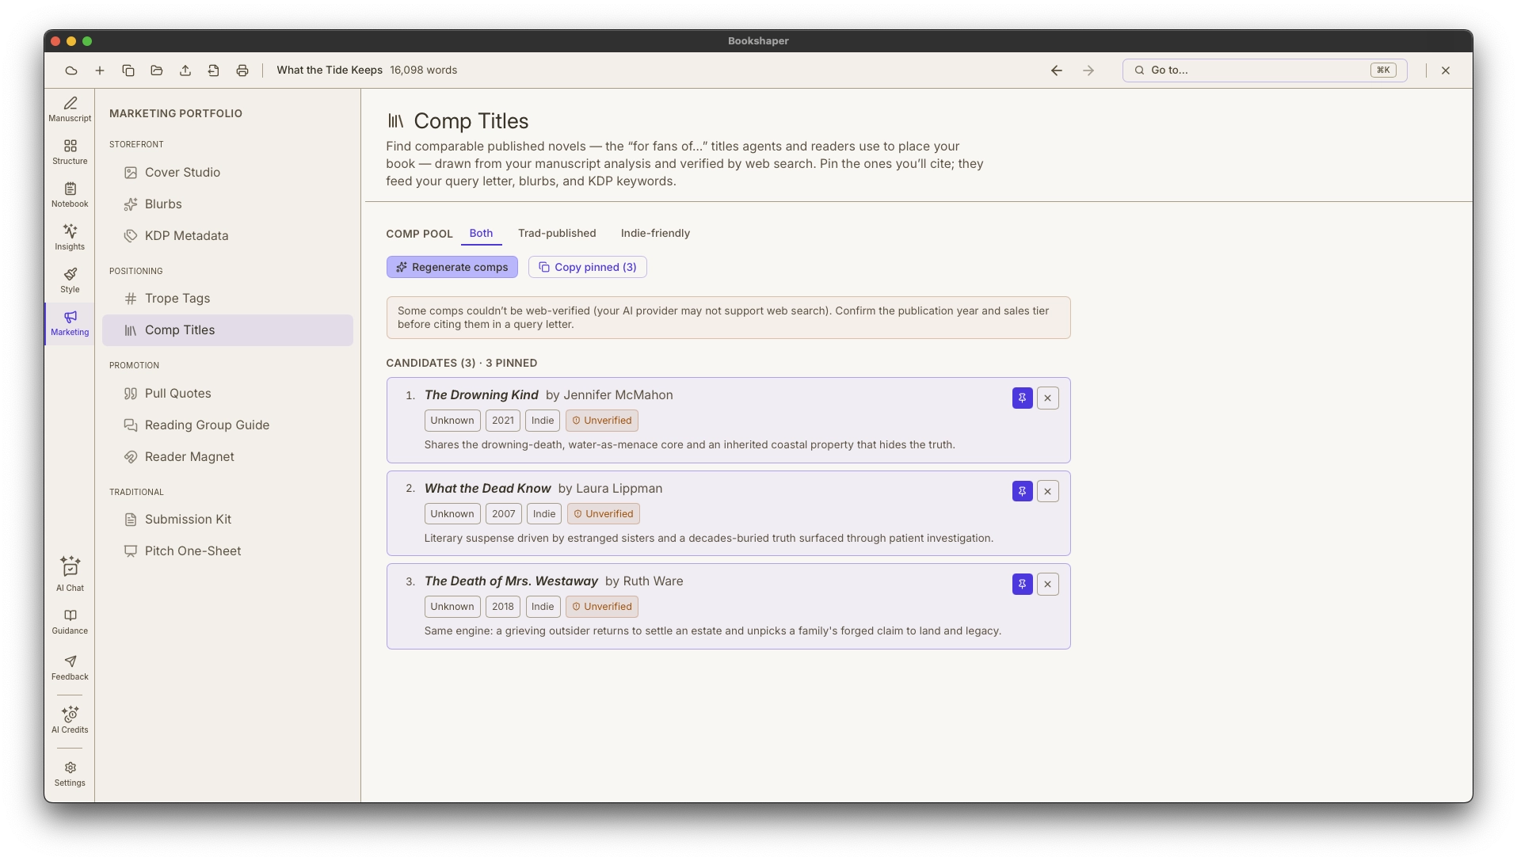Dismiss The Death of Mrs. Westaway candidate
The width and height of the screenshot is (1517, 861).
1048,584
